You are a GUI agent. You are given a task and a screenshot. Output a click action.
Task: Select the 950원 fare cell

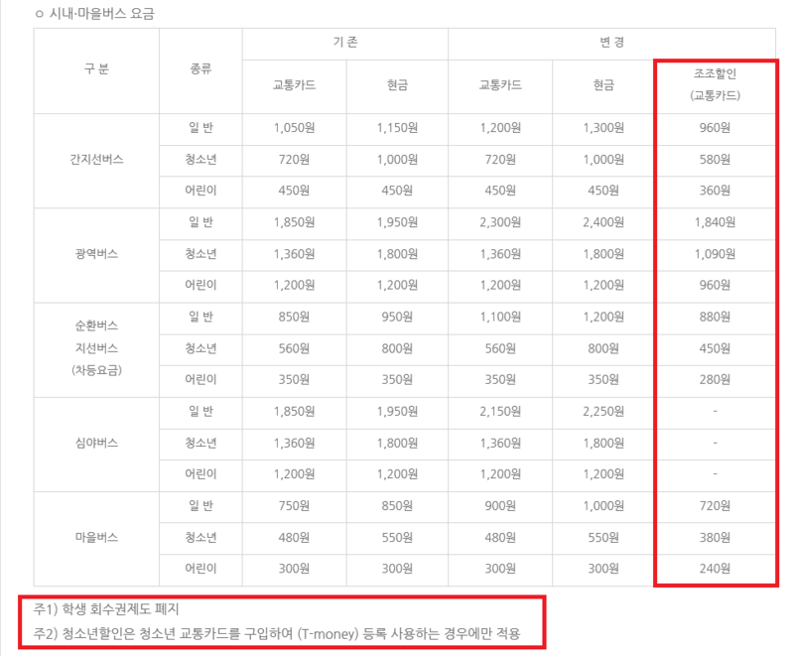397,317
